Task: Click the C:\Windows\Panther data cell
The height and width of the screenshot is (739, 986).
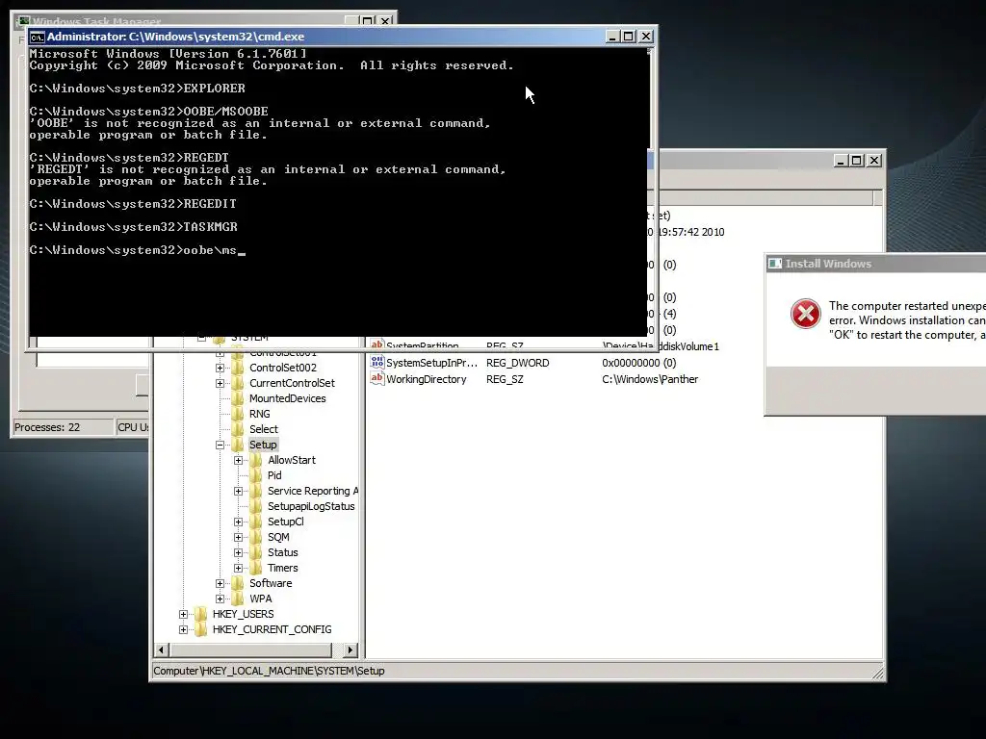Action: tap(650, 379)
